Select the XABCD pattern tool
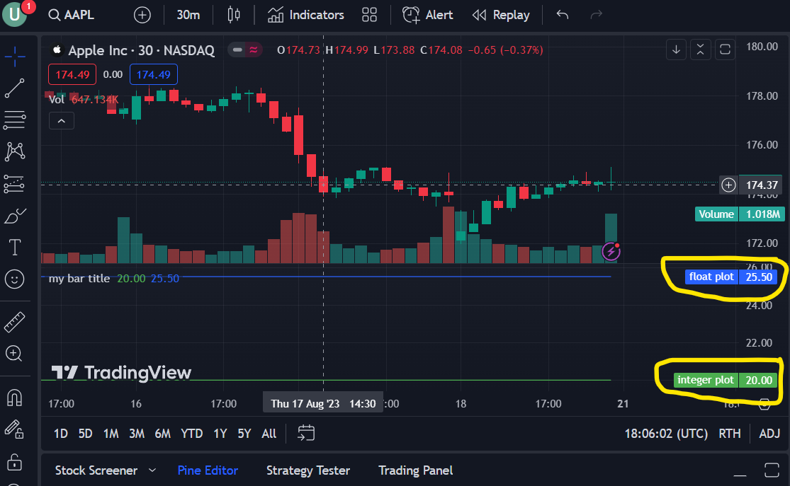The image size is (790, 486). [15, 151]
